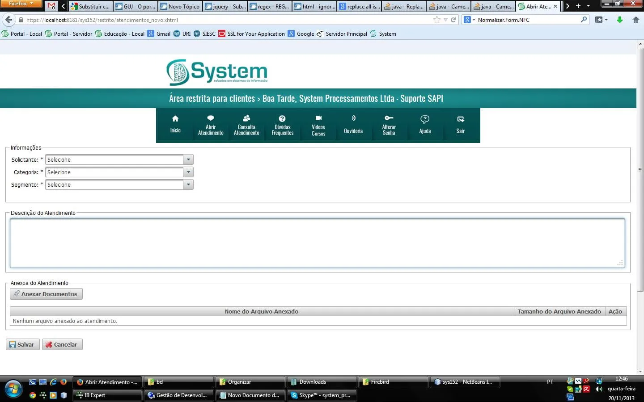Click the volume speaker tray icon
This screenshot has height=402, width=644.
coord(599,389)
